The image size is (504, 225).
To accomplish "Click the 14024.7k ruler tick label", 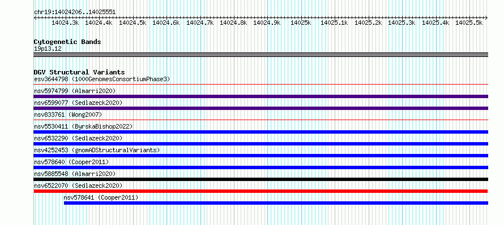I will pos(200,23).
